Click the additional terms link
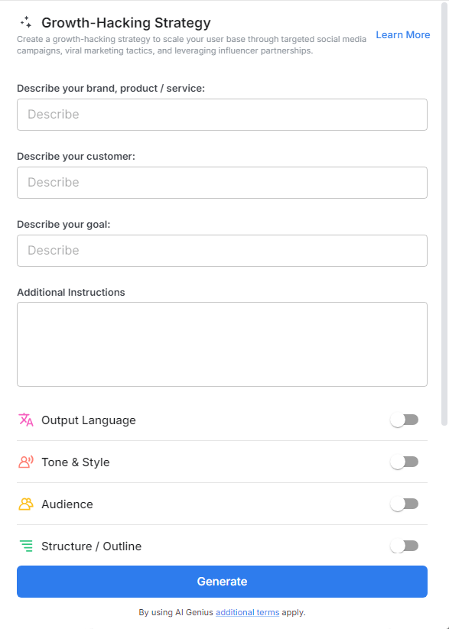 247,612
